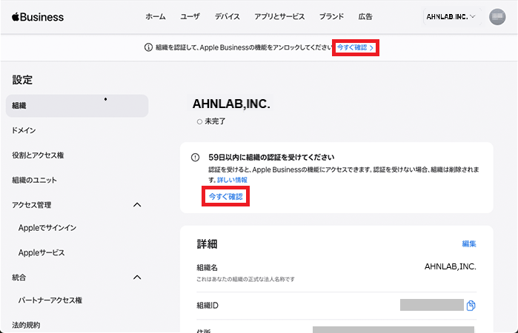This screenshot has width=518, height=333.
Task: Open パートナーアクセス権 settings
Action: point(50,300)
